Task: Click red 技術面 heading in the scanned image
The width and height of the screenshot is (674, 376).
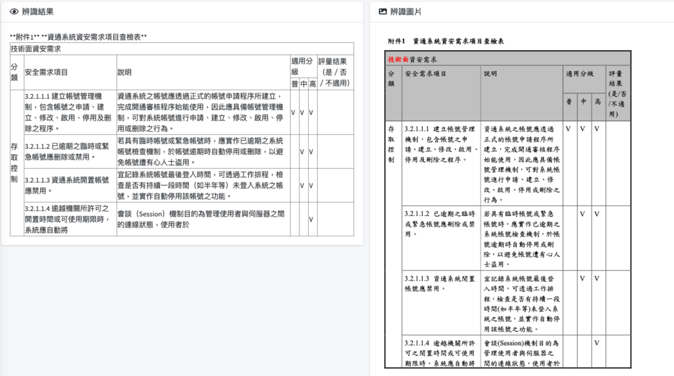Action: 398,59
